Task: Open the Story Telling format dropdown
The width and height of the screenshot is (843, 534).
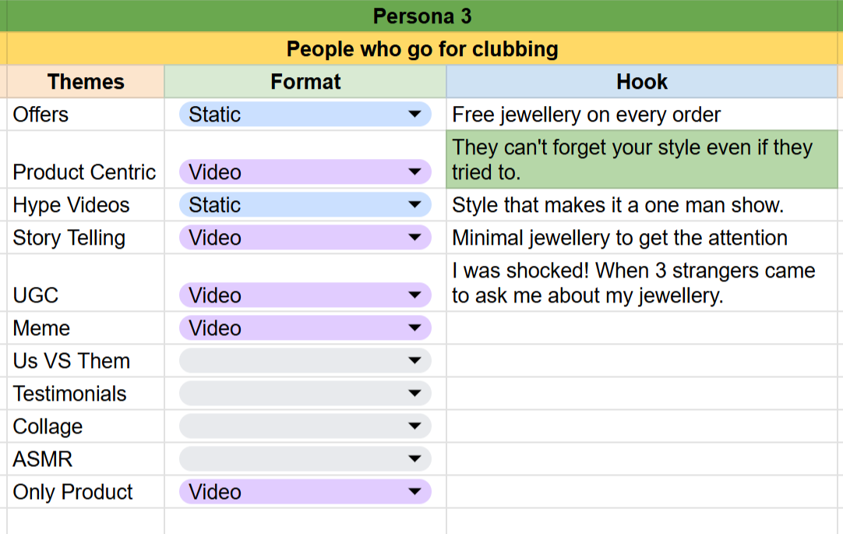Action: pyautogui.click(x=414, y=238)
